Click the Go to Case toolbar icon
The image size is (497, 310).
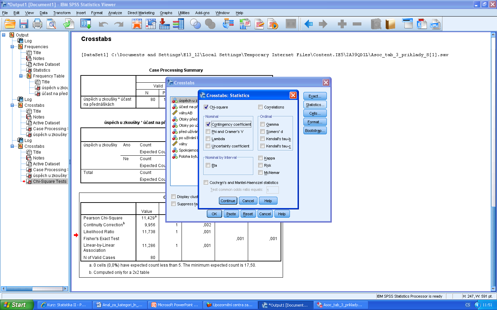(151, 24)
